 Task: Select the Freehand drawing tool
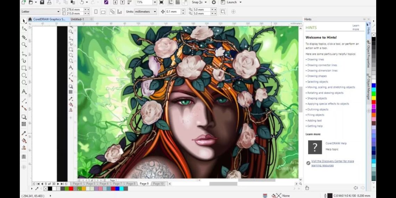(x=24, y=53)
